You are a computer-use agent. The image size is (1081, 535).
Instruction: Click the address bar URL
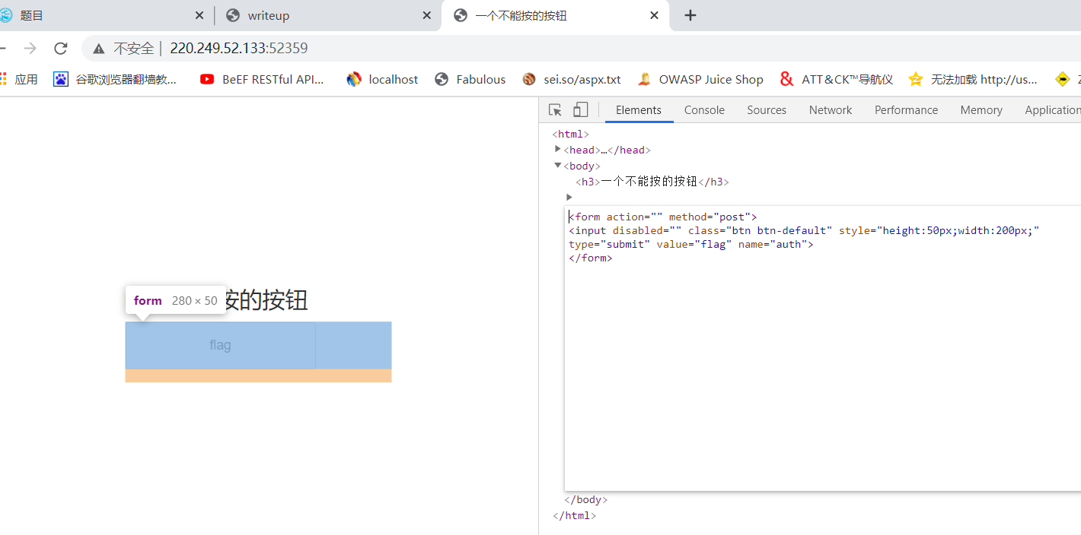click(238, 49)
